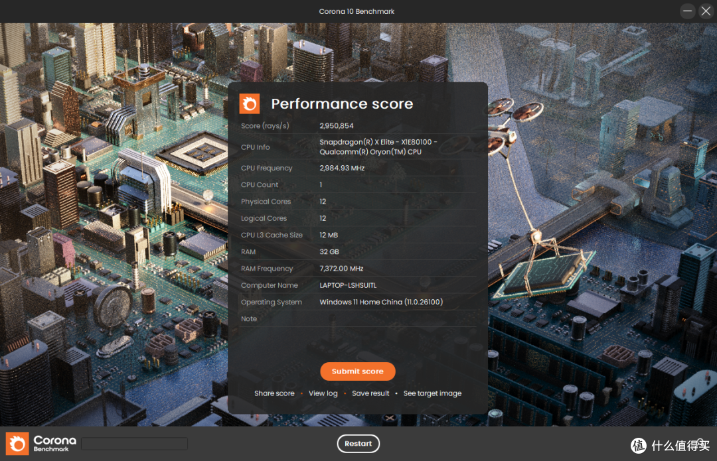Minimize the Corona 10 Benchmark window

click(687, 11)
